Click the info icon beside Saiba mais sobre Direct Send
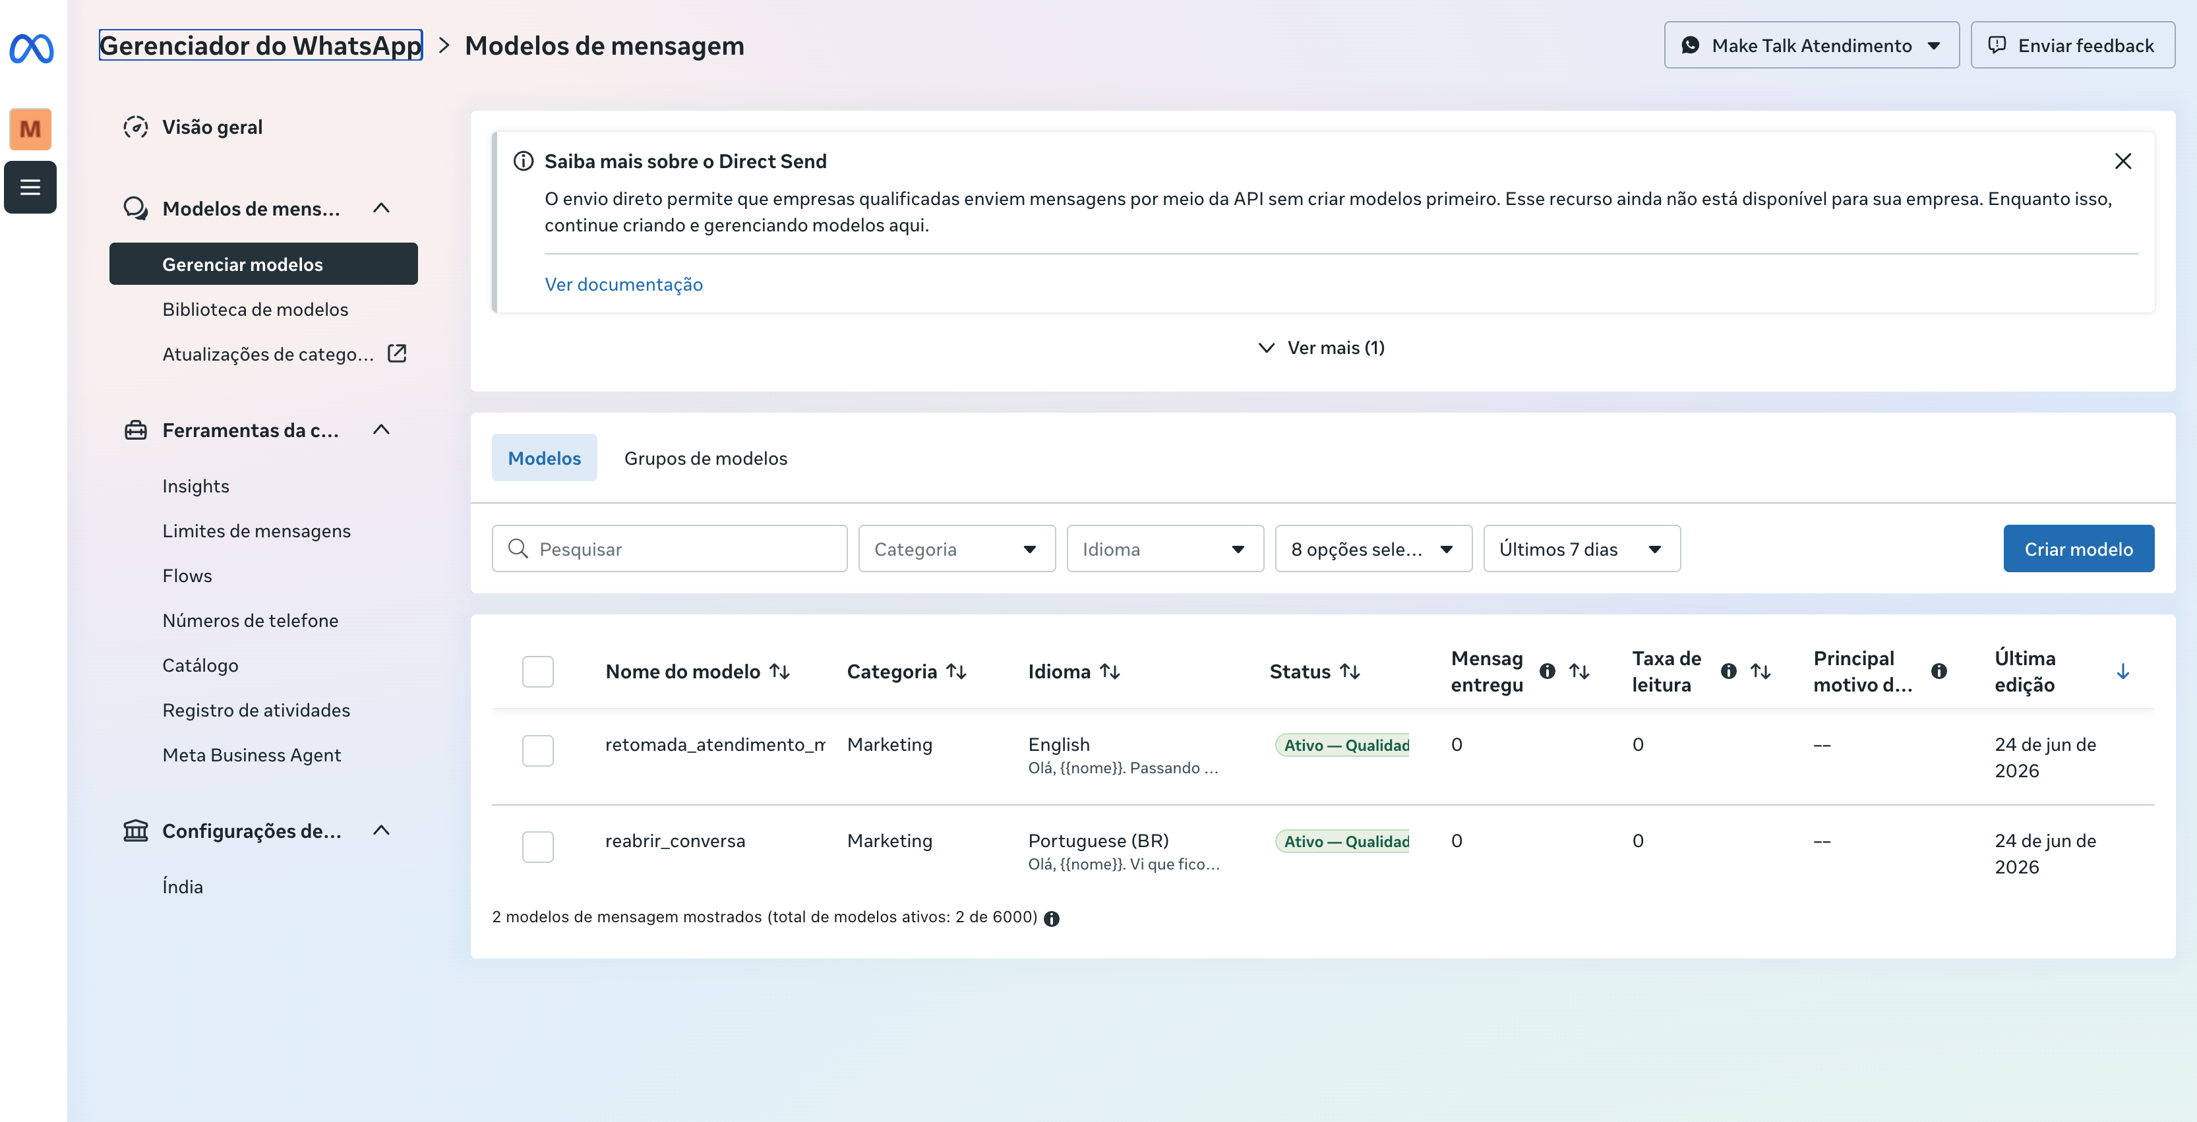The image size is (2197, 1122). pos(524,161)
